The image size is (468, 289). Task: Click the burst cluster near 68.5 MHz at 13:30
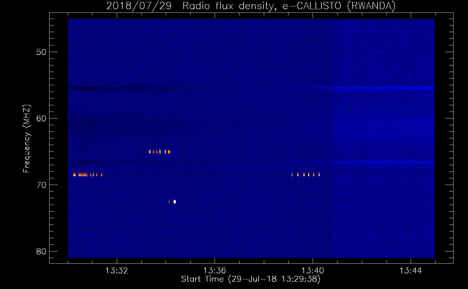tap(88, 174)
